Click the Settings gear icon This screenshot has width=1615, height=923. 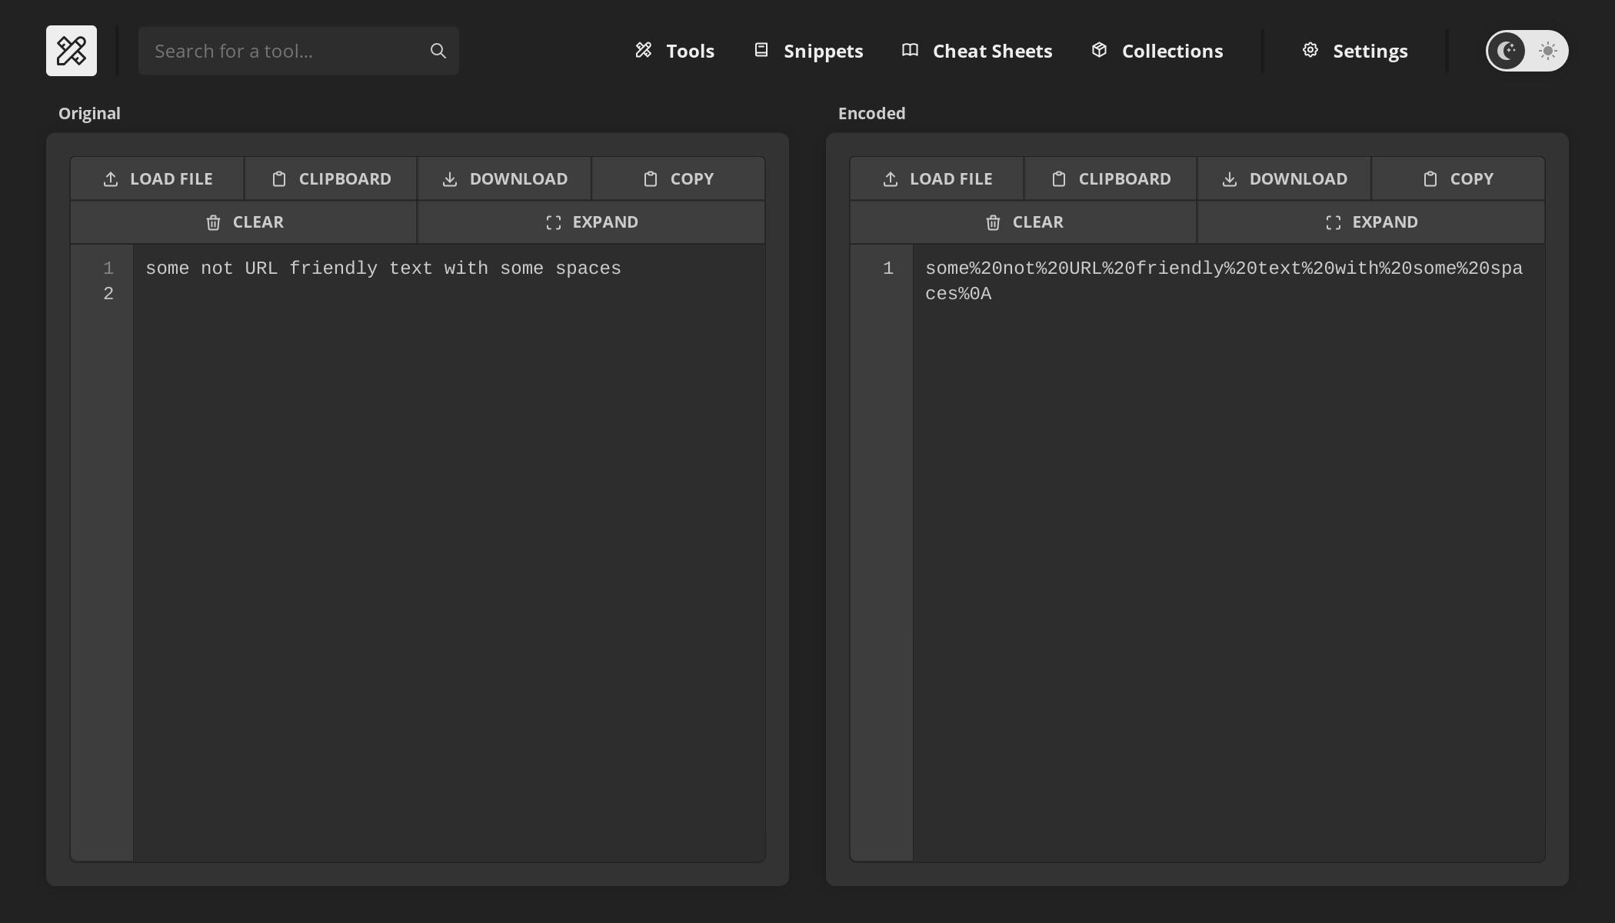pyautogui.click(x=1310, y=50)
